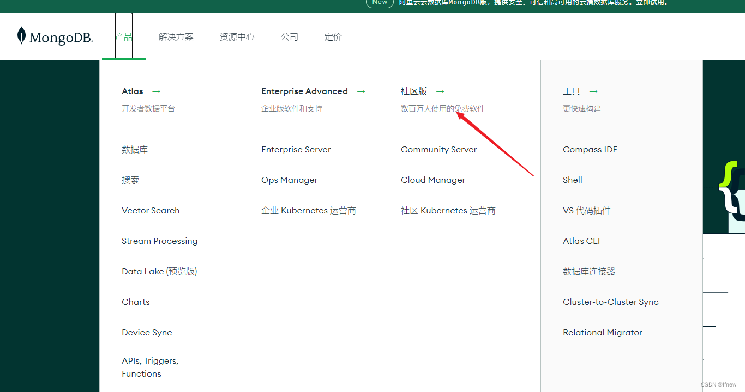Open Stream Processing
Image resolution: width=745 pixels, height=392 pixels.
[160, 241]
